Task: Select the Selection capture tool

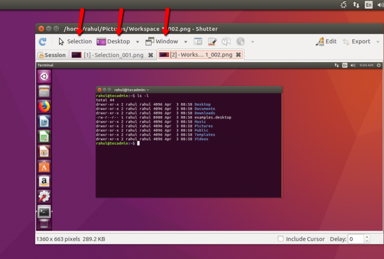Action: [75, 41]
